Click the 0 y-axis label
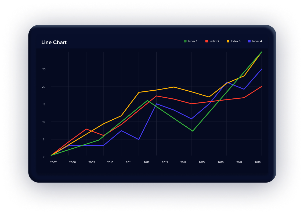Screen dimensions: 304x214 tap(44, 157)
